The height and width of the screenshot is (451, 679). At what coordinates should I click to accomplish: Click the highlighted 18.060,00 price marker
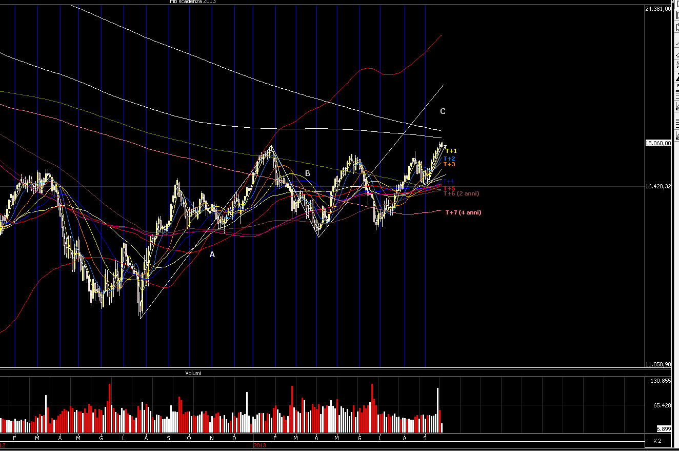[x=658, y=143]
